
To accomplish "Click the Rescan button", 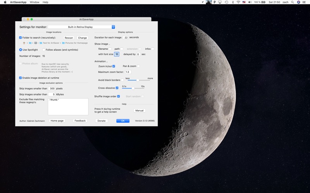I will click(69, 38).
